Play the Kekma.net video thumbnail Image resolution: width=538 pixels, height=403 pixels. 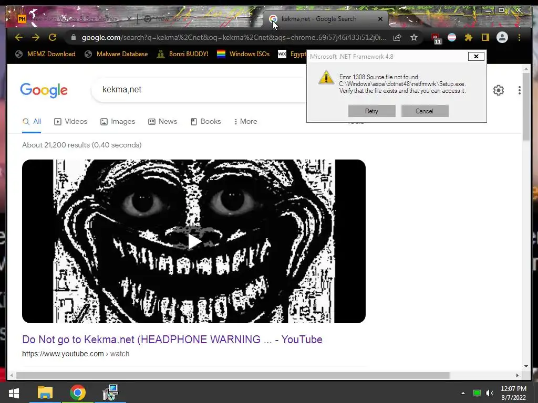click(x=194, y=241)
